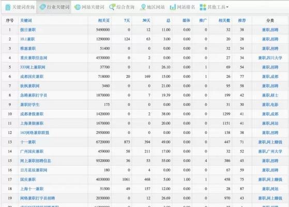Click the 网站关键词 globe icon
The height and width of the screenshot is (207, 289).
(78, 7)
